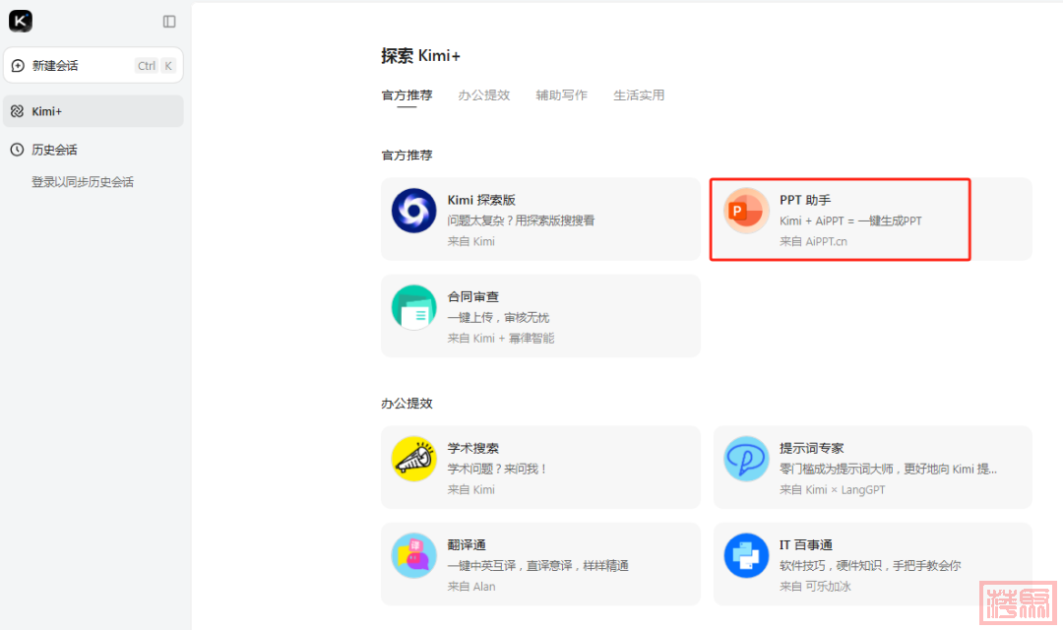The image size is (1063, 630).
Task: Switch to the 办公提效 tab
Action: tap(484, 94)
